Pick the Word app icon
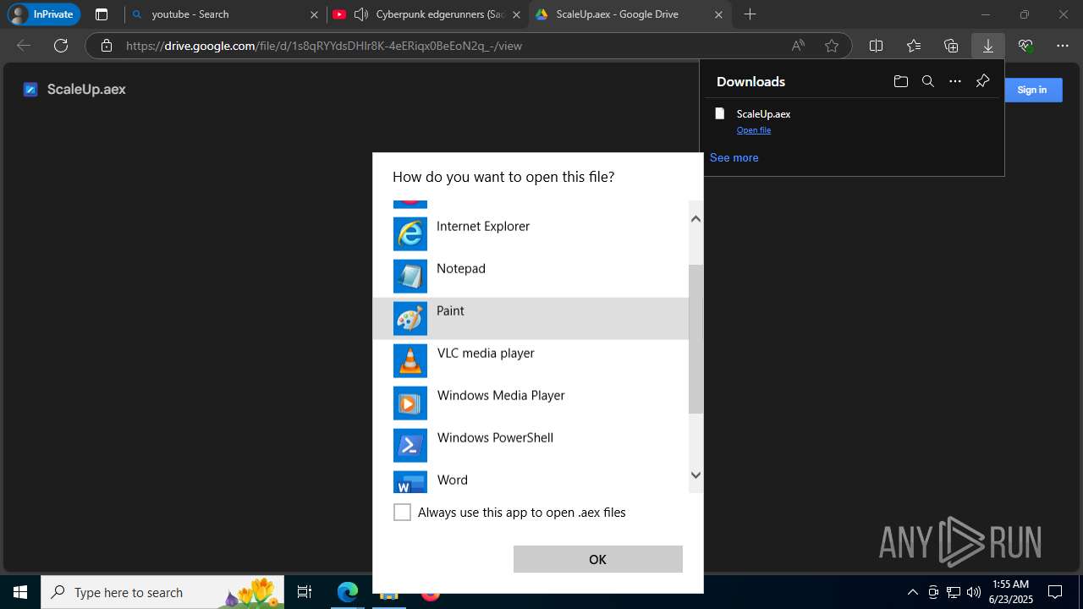The height and width of the screenshot is (609, 1083). [x=410, y=482]
